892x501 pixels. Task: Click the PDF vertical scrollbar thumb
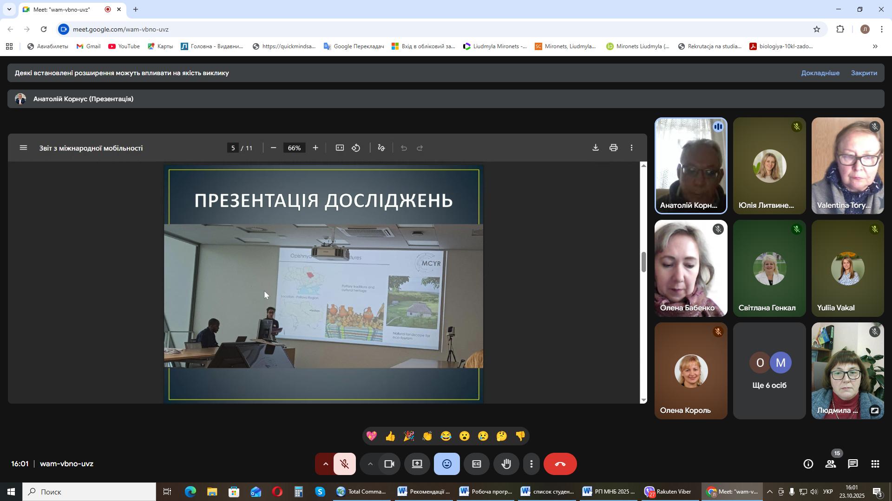point(643,263)
